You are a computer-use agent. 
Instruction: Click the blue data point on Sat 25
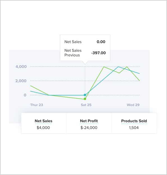click(85, 95)
